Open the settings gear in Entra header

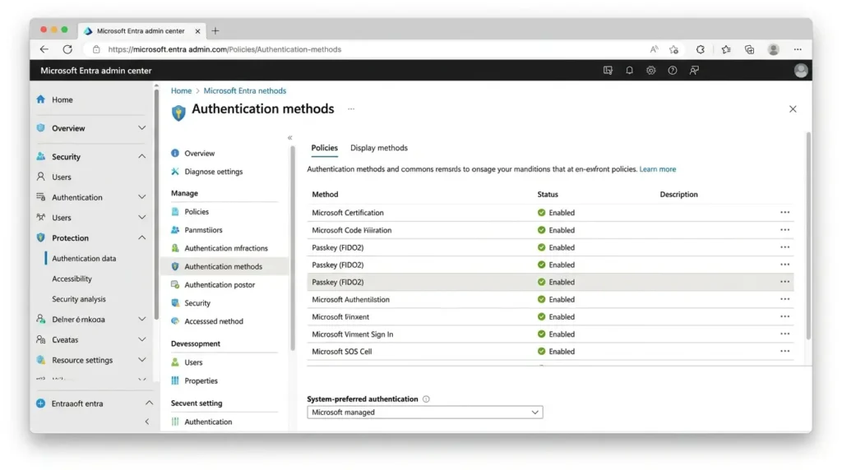coord(651,71)
